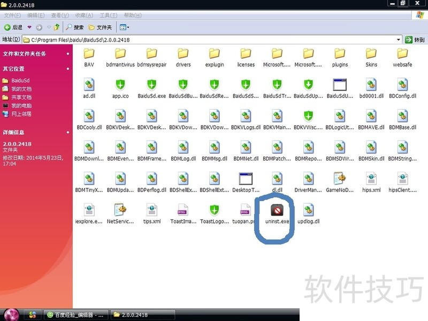Select the ad.dll file

[x=89, y=89]
